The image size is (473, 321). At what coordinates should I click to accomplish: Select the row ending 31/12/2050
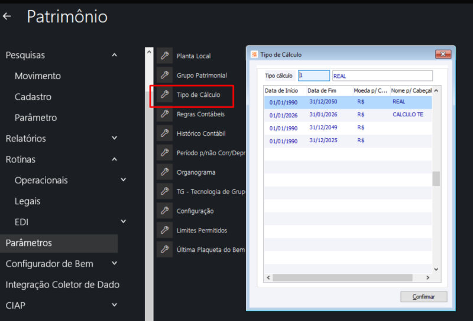pos(348,102)
